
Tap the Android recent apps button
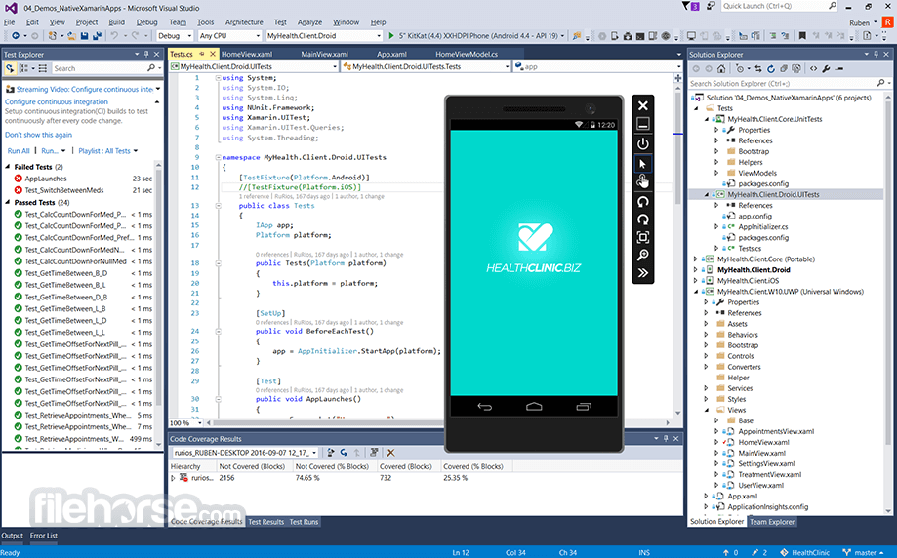click(584, 407)
